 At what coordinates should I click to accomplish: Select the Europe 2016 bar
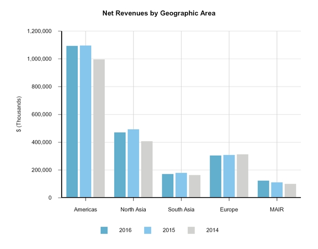tap(215, 176)
